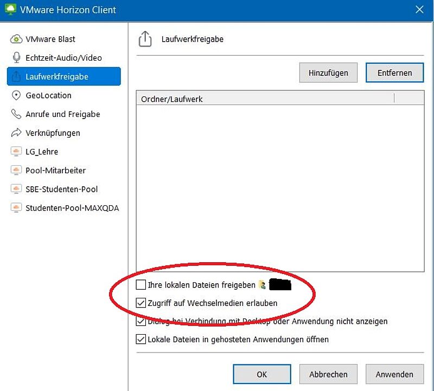This screenshot has width=434, height=391.
Task: Close the VMware Horizon Client dialog
Action: 419,10
